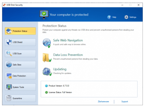
Task: Click the Updating heading
Action: click(60, 69)
